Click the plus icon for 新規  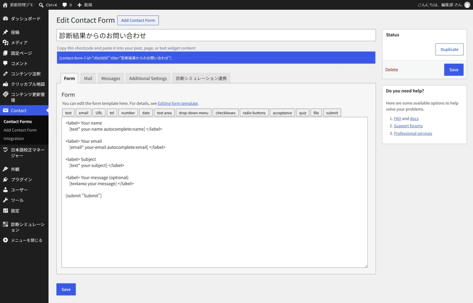tap(79, 5)
